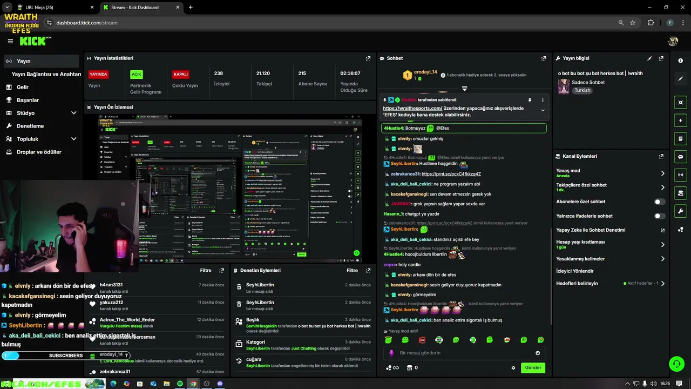Click the Yayın Ön İzlemesi video preview
The width and height of the screenshot is (691, 389).
click(230, 187)
